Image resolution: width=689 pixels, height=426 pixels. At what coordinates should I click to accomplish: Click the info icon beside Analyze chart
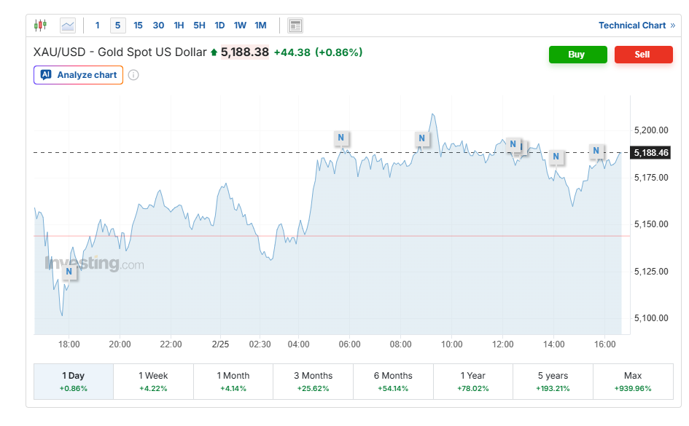[x=133, y=75]
